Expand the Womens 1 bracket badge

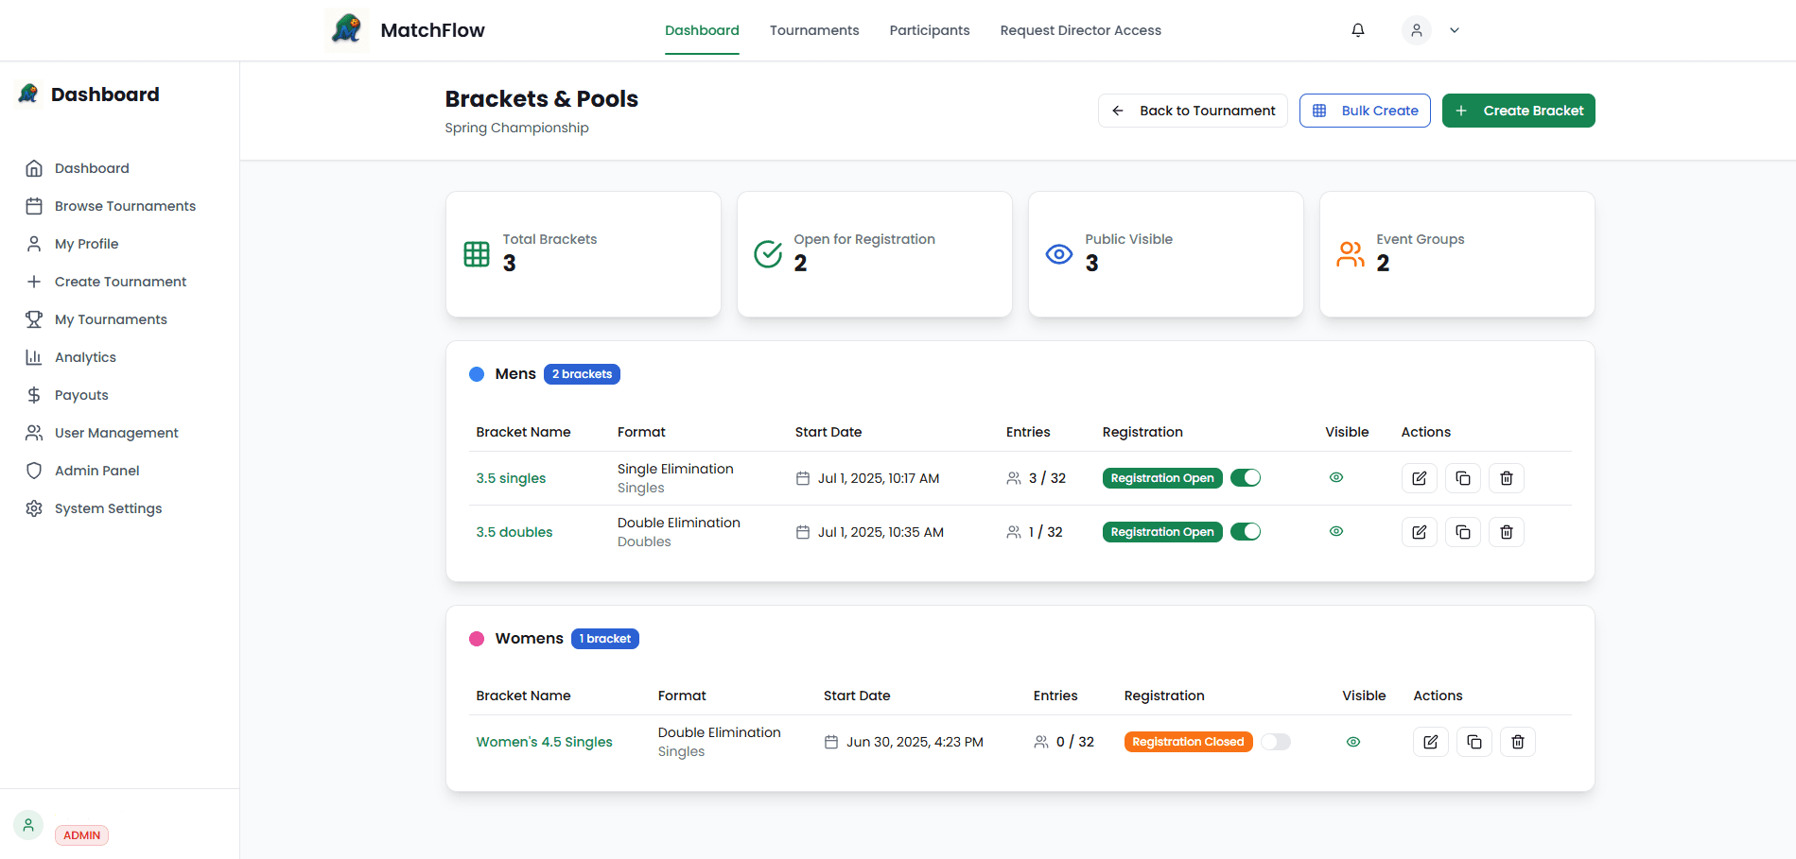(604, 638)
